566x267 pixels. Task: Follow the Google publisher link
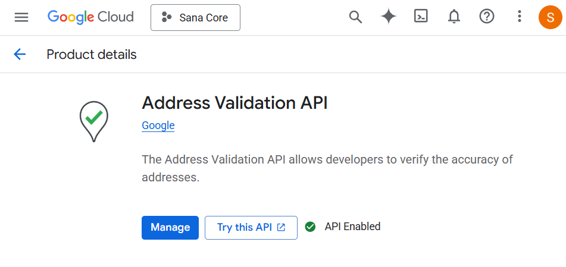(158, 125)
